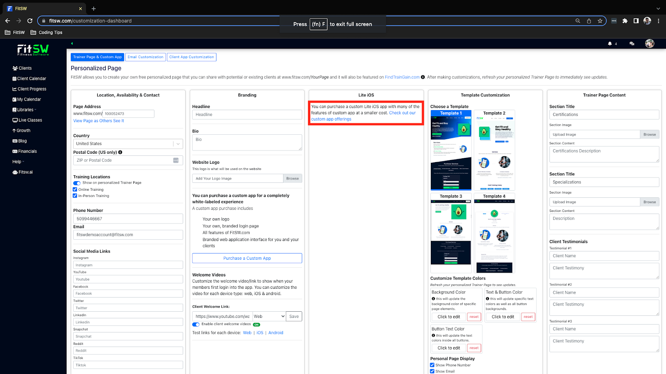Click the zoom magnifier in address bar
This screenshot has height=374, width=666.
[x=578, y=21]
